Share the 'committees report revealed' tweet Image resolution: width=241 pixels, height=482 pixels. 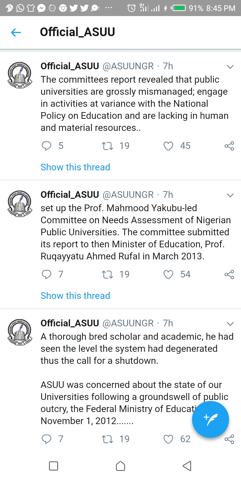click(229, 146)
